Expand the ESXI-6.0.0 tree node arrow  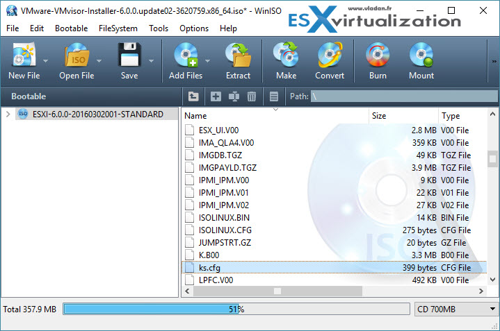tap(8, 114)
